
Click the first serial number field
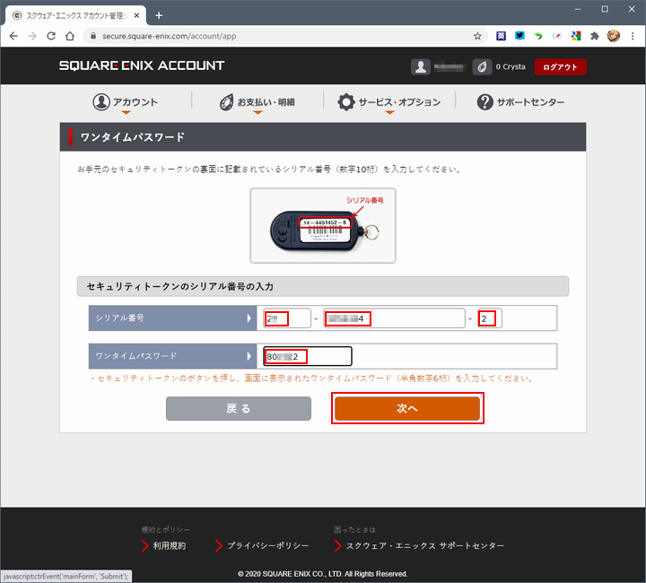click(x=287, y=318)
